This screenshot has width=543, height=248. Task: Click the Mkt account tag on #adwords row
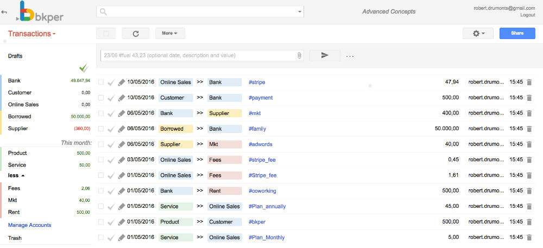[224, 144]
